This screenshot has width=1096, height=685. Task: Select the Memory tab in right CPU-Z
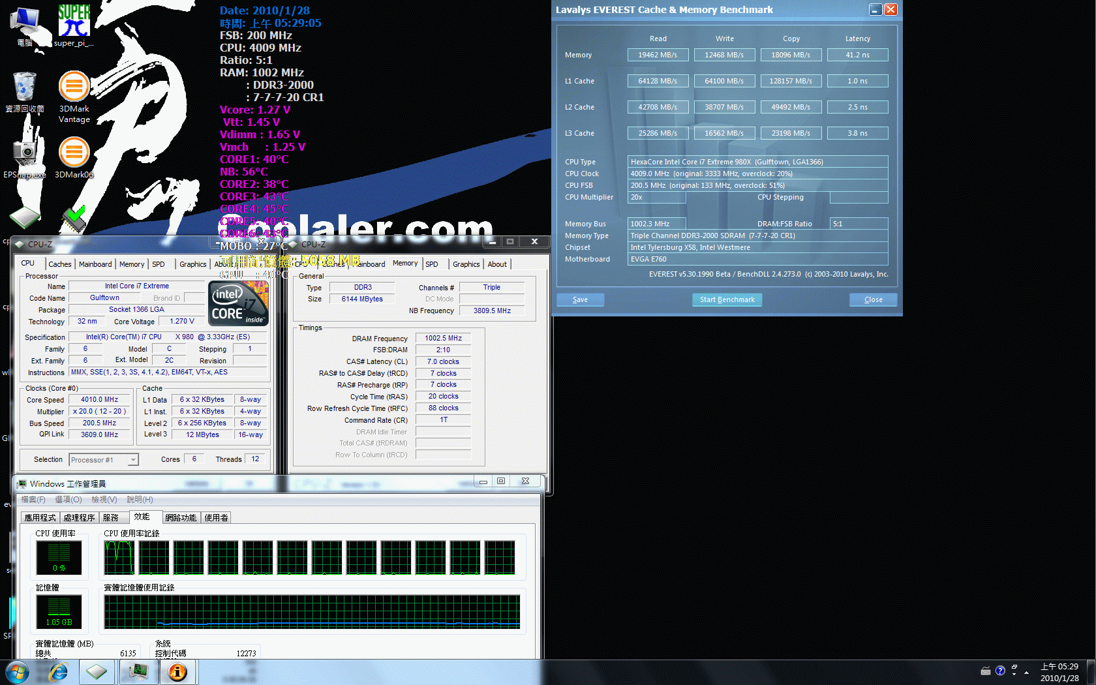tap(405, 263)
